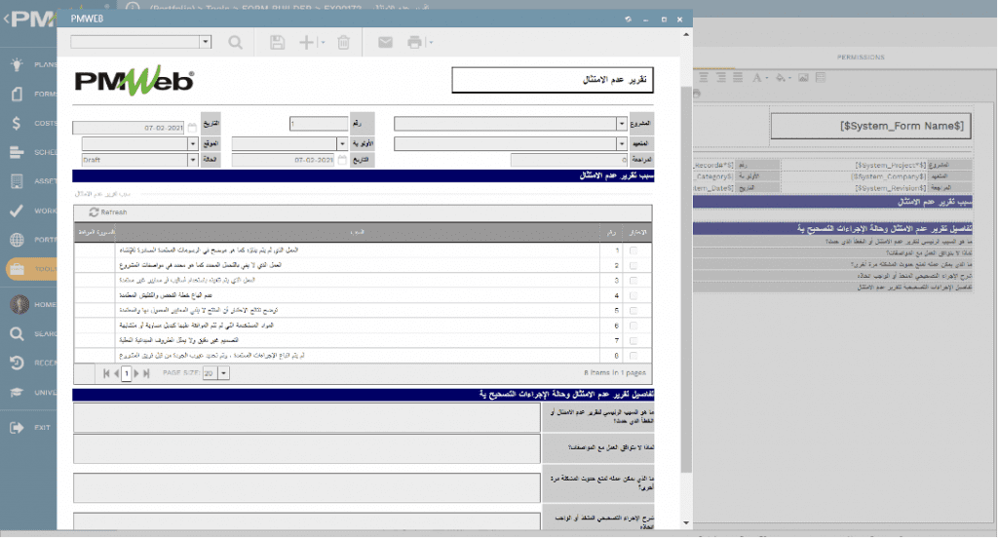Open the page size dropdown
This screenshot has width=998, height=538.
tap(223, 373)
